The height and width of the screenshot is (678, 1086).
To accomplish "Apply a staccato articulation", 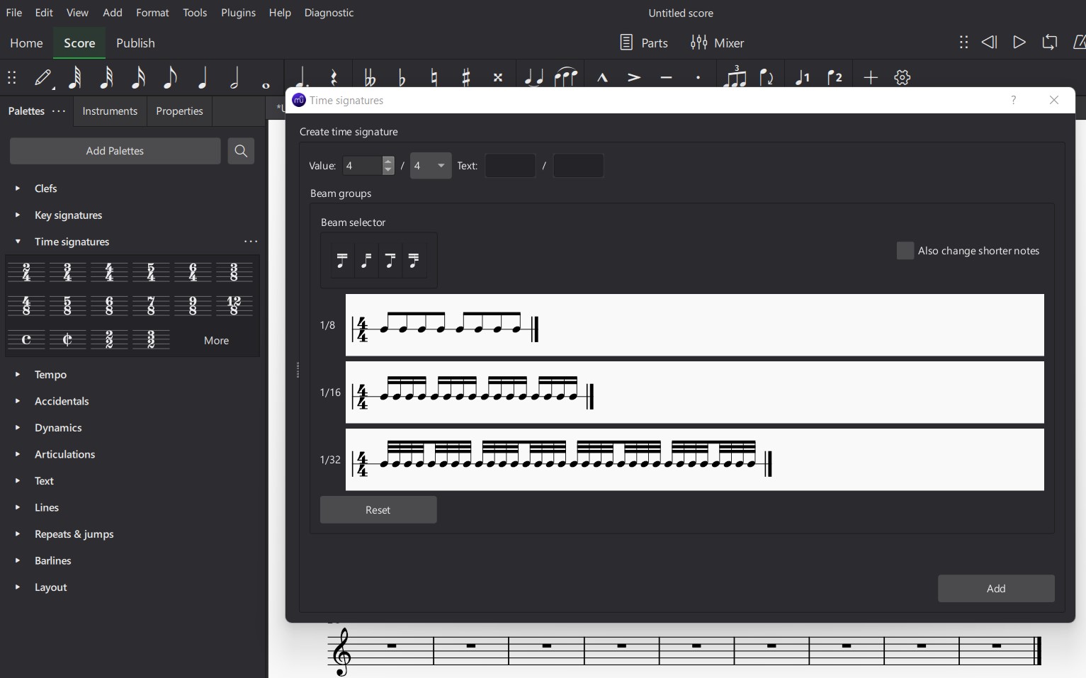I will pyautogui.click(x=698, y=78).
